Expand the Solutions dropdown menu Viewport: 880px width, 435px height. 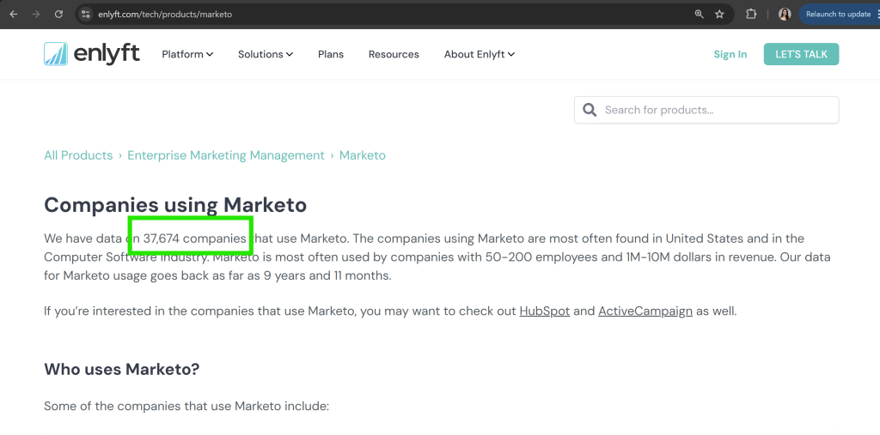(266, 54)
